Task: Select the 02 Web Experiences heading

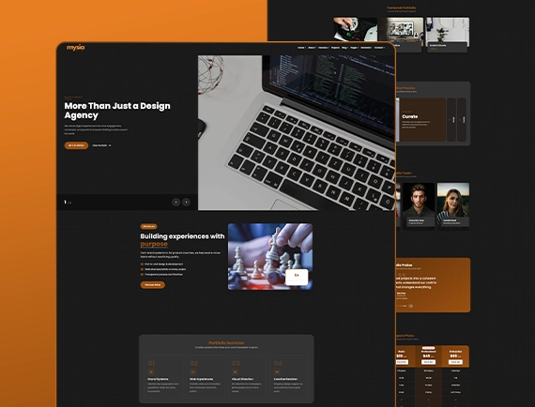Action: click(201, 379)
